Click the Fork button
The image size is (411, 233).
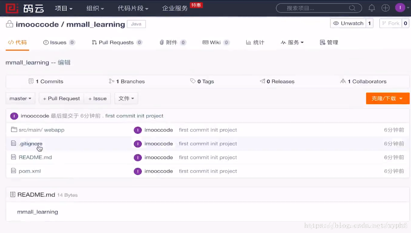pyautogui.click(x=391, y=23)
